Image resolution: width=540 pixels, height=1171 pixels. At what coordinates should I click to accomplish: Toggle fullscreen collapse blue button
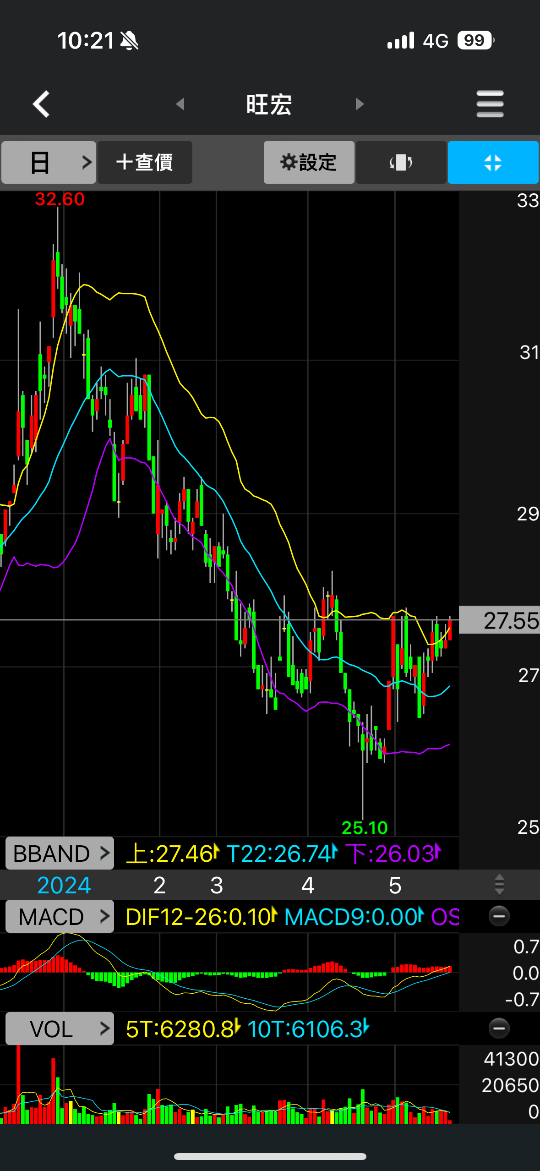[493, 162]
